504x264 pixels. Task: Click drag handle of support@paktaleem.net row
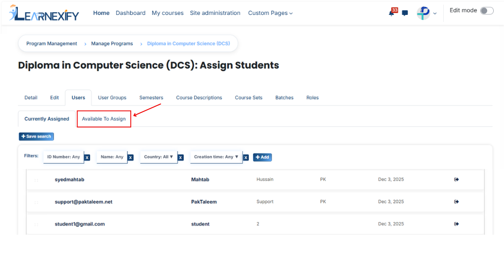[x=36, y=202]
